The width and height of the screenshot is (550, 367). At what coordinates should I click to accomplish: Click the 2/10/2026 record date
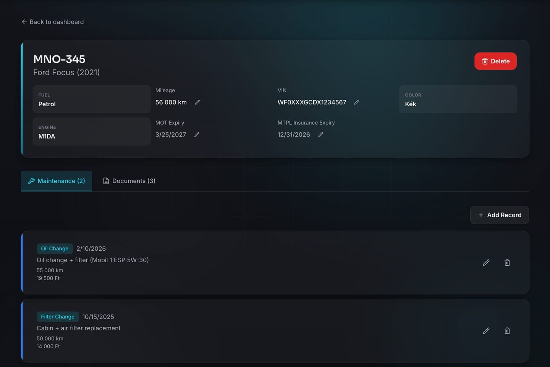(91, 248)
